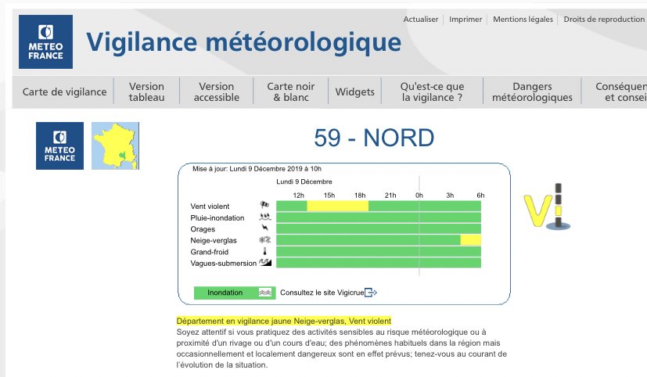
Task: Click the Vigilance météorologique page title
Action: click(x=243, y=42)
